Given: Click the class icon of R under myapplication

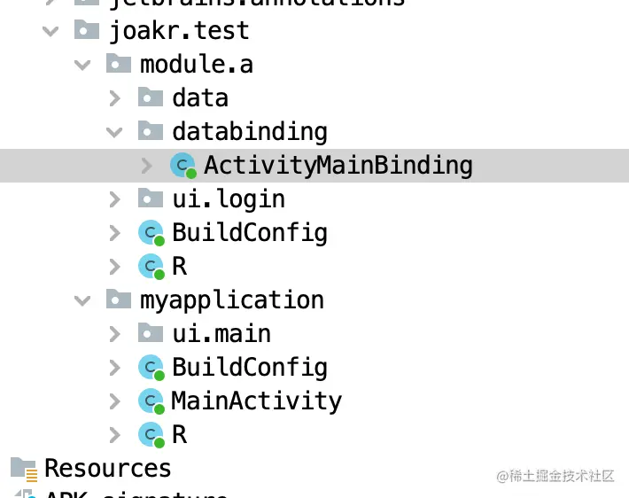Looking at the screenshot, I should [151, 434].
